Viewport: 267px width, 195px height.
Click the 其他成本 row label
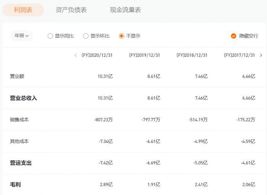pyautogui.click(x=19, y=141)
